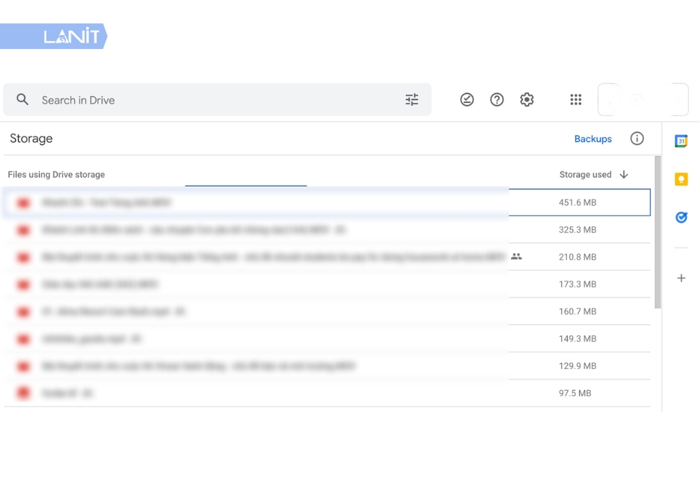Screen dimensions: 700x490
Task: Open Google Keep side panel
Action: pyautogui.click(x=681, y=179)
